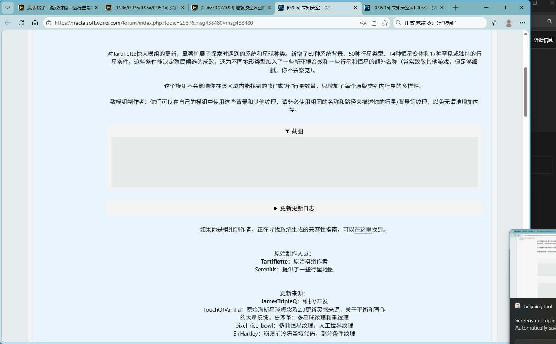This screenshot has width=556, height=344.
Task: Open the translate page icon in address bar
Action: (363, 23)
